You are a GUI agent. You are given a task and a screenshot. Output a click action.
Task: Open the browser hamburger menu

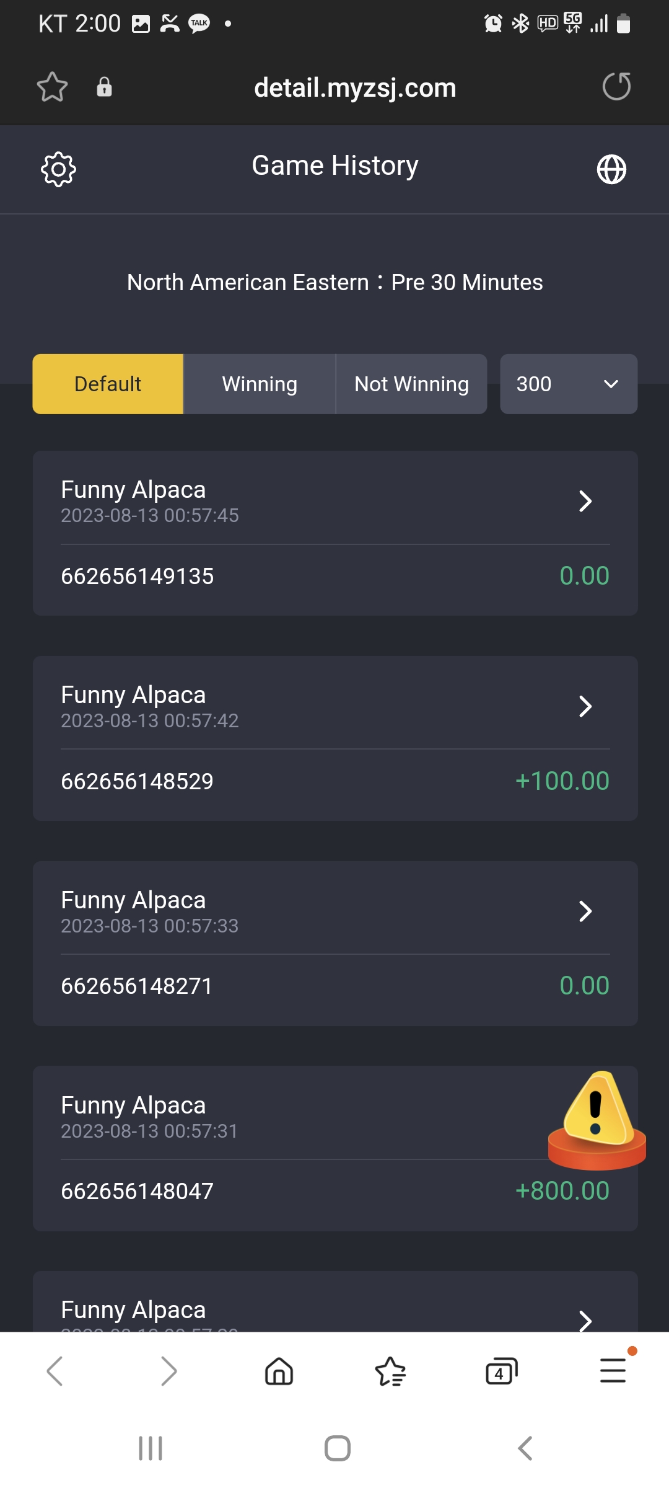[x=613, y=1370]
